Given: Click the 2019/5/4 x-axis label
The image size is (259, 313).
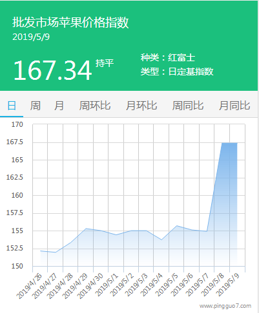Looking at the screenshot, I should coord(152,285).
